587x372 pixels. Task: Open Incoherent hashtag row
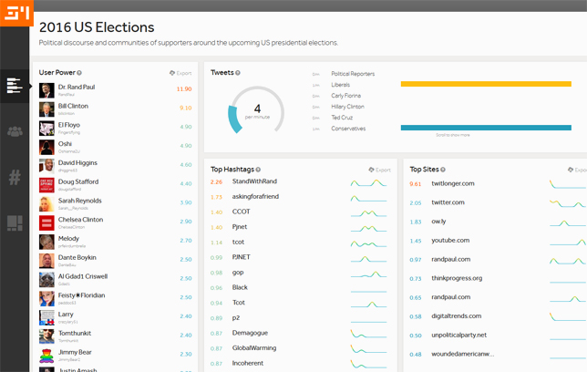pos(300,364)
